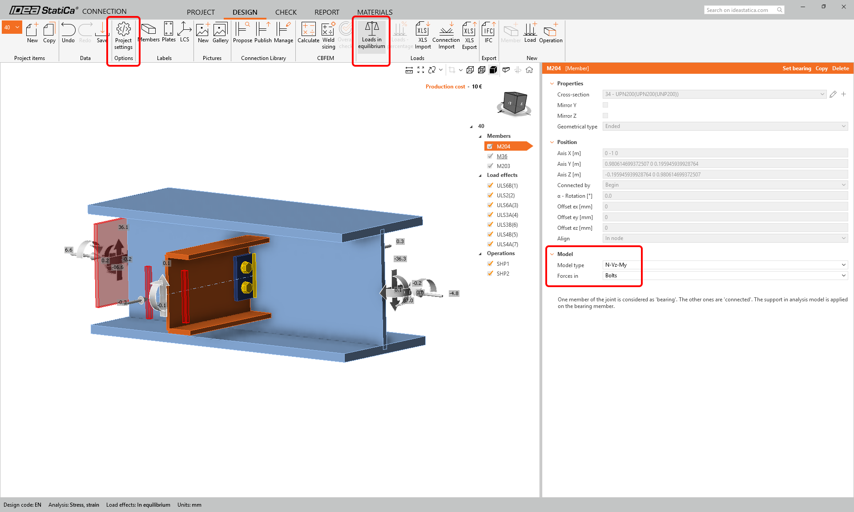Click the home view icon in the viewport
The image size is (854, 512).
[x=529, y=70]
